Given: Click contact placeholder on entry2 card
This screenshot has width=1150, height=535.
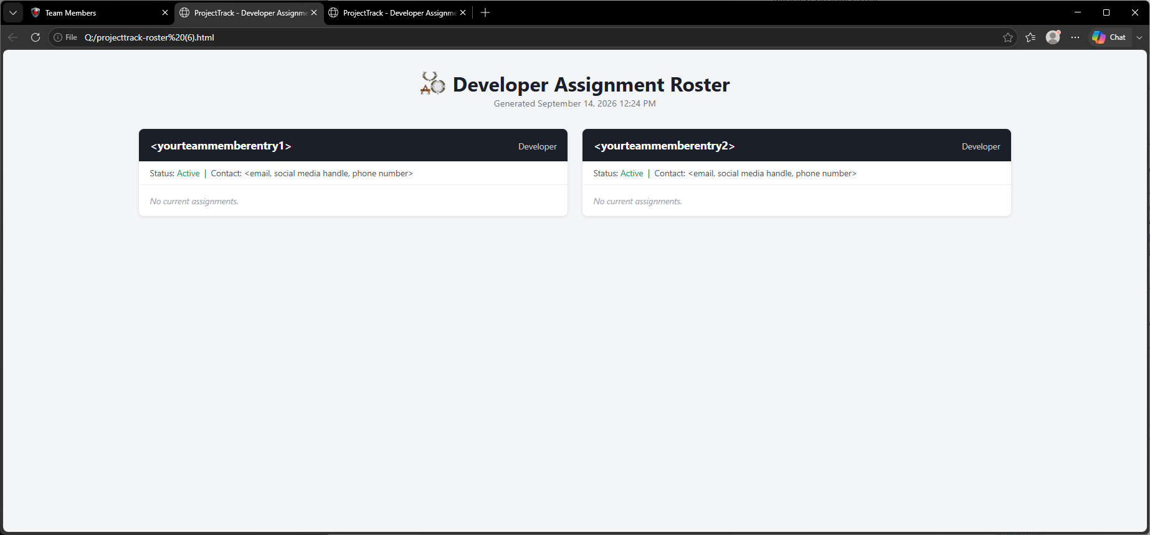Looking at the screenshot, I should pyautogui.click(x=772, y=173).
